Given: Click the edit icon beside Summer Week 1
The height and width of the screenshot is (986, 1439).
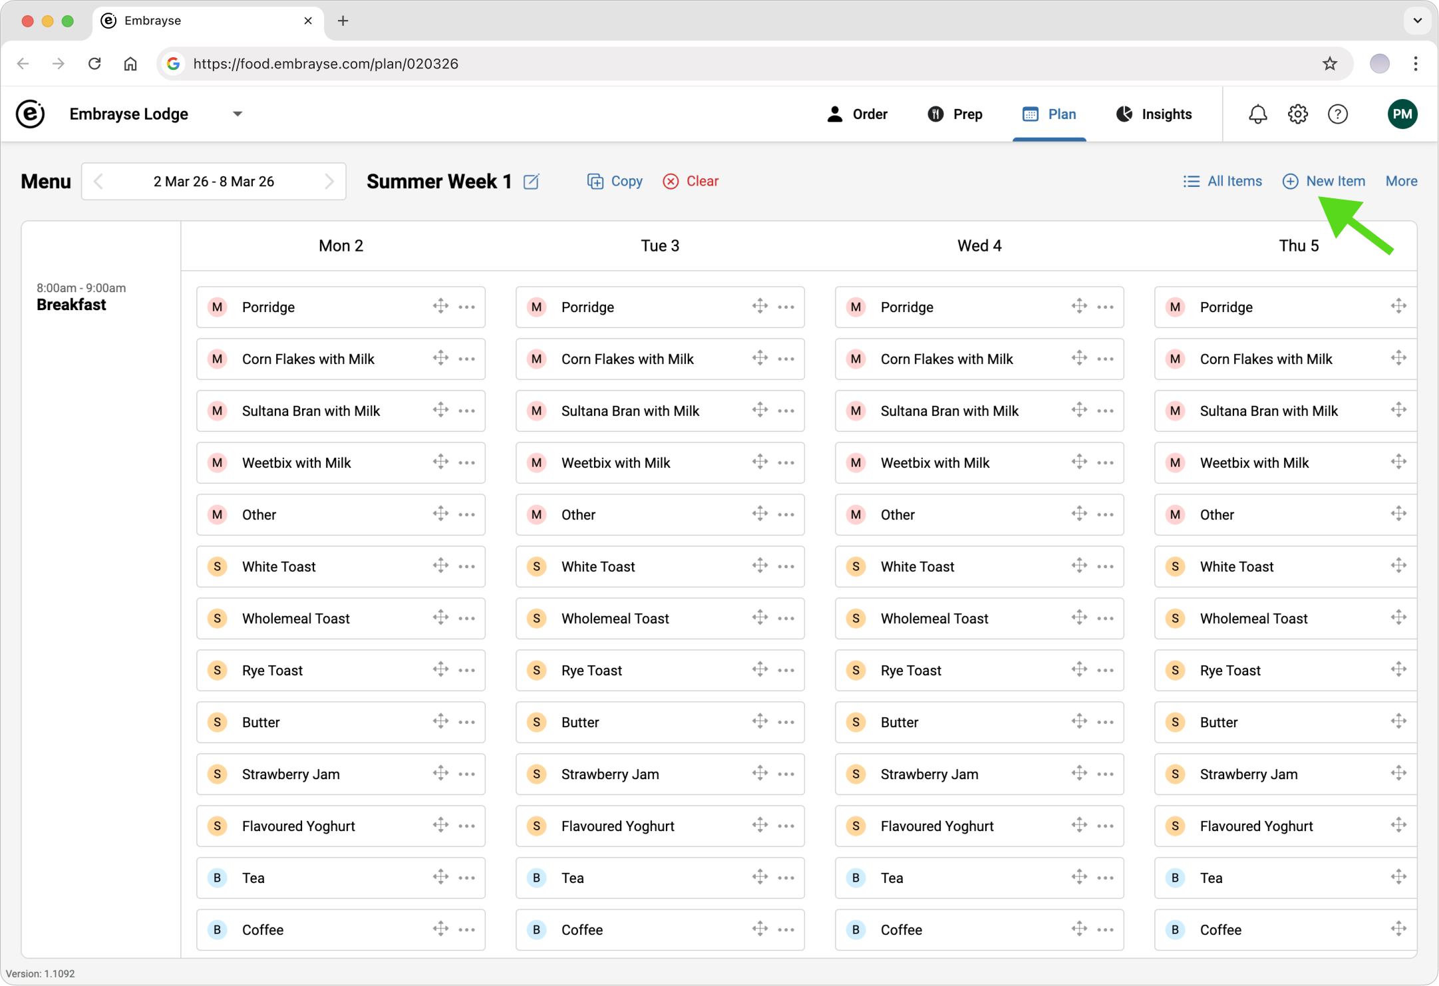Looking at the screenshot, I should click(x=531, y=182).
